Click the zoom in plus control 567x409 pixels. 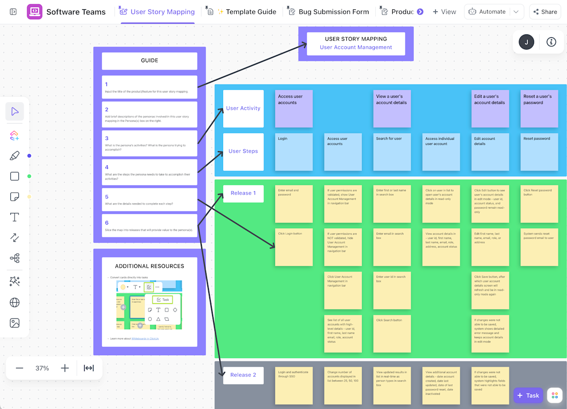[x=65, y=368]
